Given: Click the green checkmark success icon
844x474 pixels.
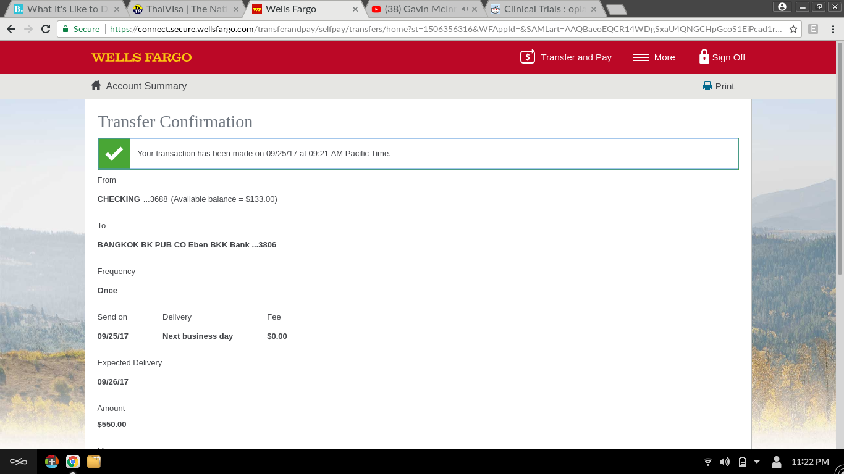Looking at the screenshot, I should tap(114, 154).
